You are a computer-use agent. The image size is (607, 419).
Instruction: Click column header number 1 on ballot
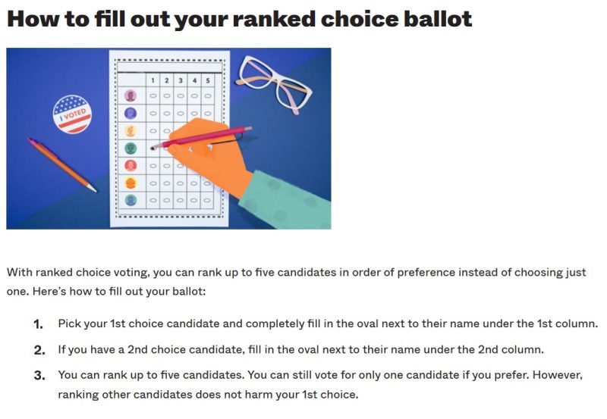point(153,80)
